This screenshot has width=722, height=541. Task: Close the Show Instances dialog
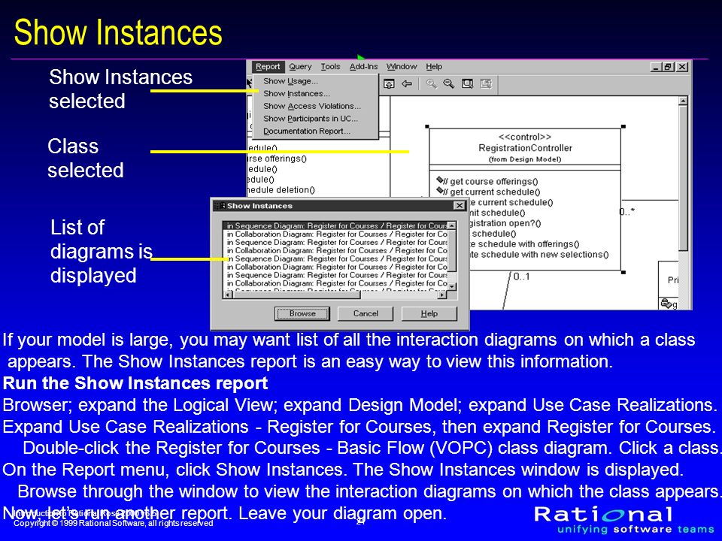tap(459, 206)
